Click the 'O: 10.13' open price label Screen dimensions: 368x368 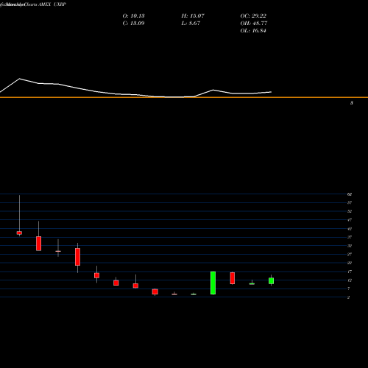tap(133, 16)
